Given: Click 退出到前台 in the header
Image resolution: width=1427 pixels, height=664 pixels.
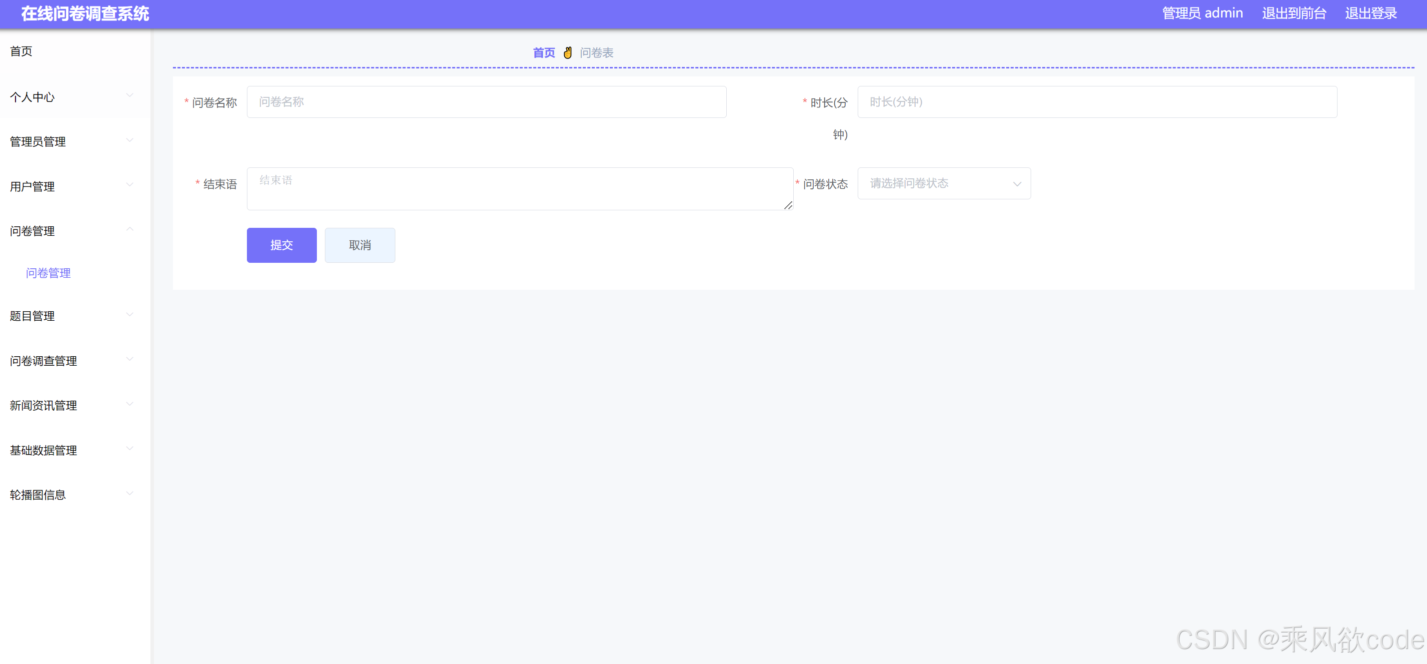Looking at the screenshot, I should point(1294,13).
